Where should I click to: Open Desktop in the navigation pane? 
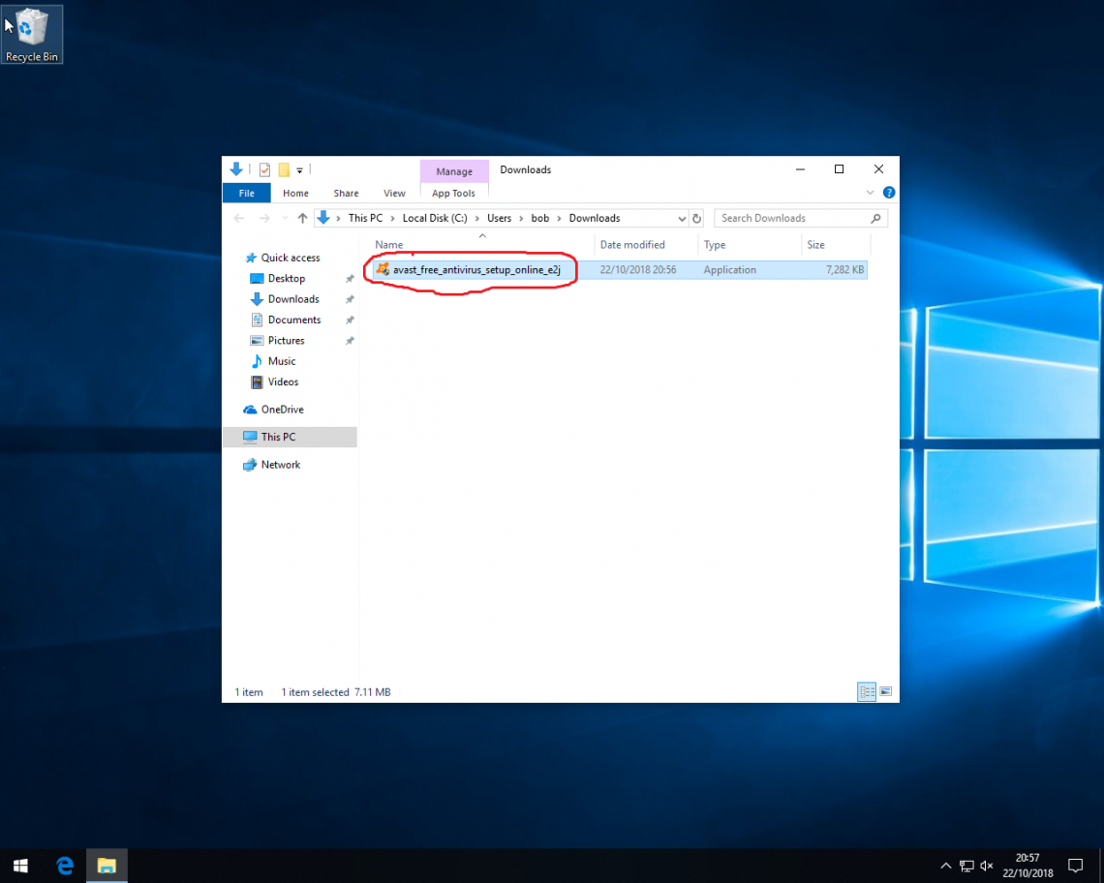pos(287,278)
